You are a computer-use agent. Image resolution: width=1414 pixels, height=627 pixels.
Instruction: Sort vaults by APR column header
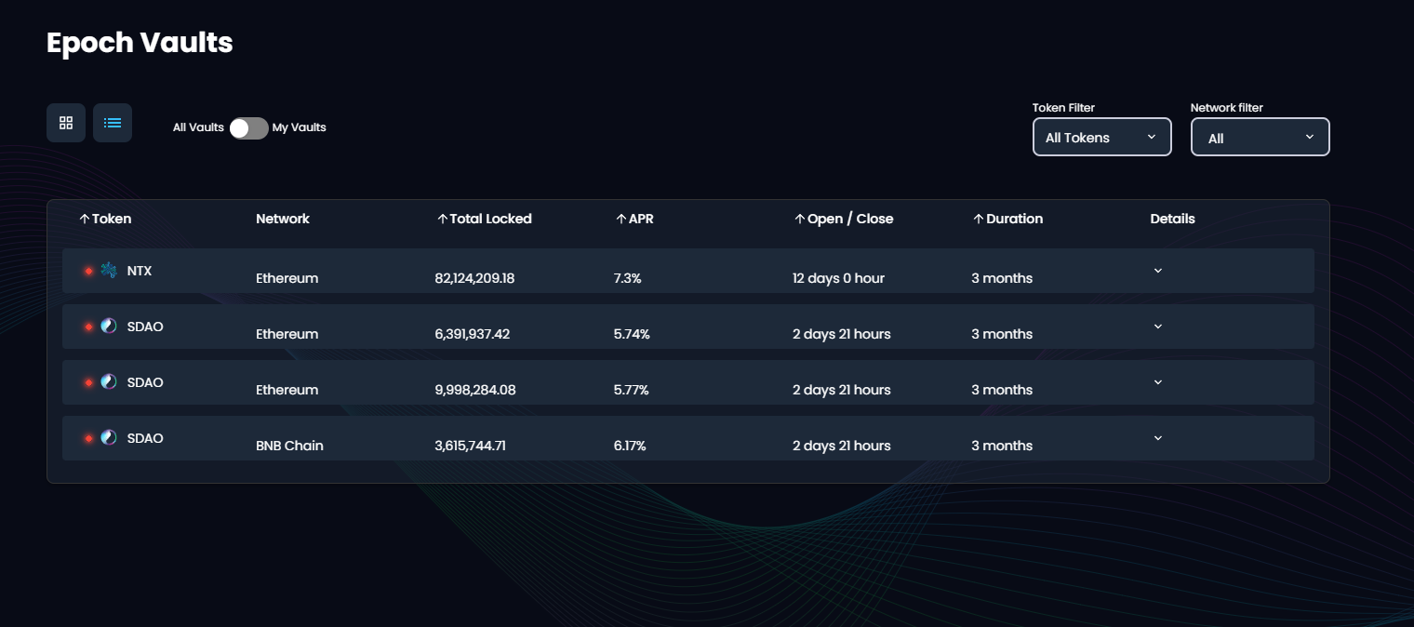tap(634, 219)
